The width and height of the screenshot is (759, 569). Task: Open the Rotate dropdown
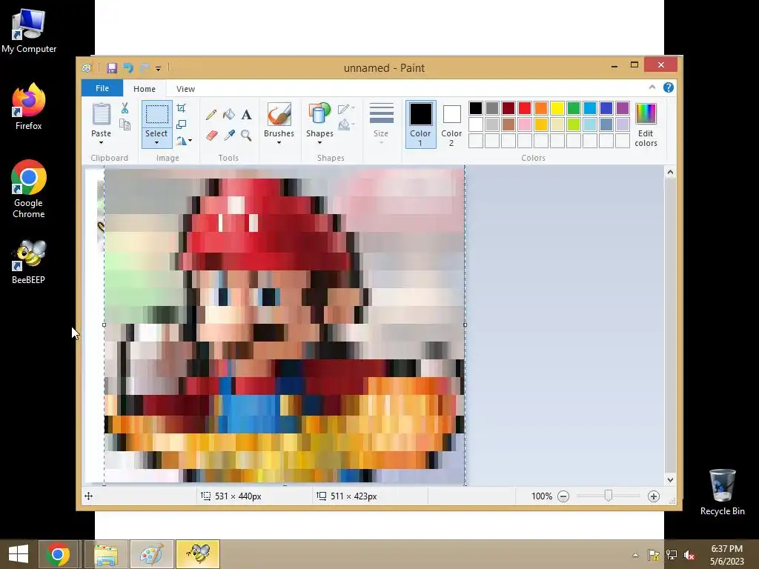[x=185, y=141]
